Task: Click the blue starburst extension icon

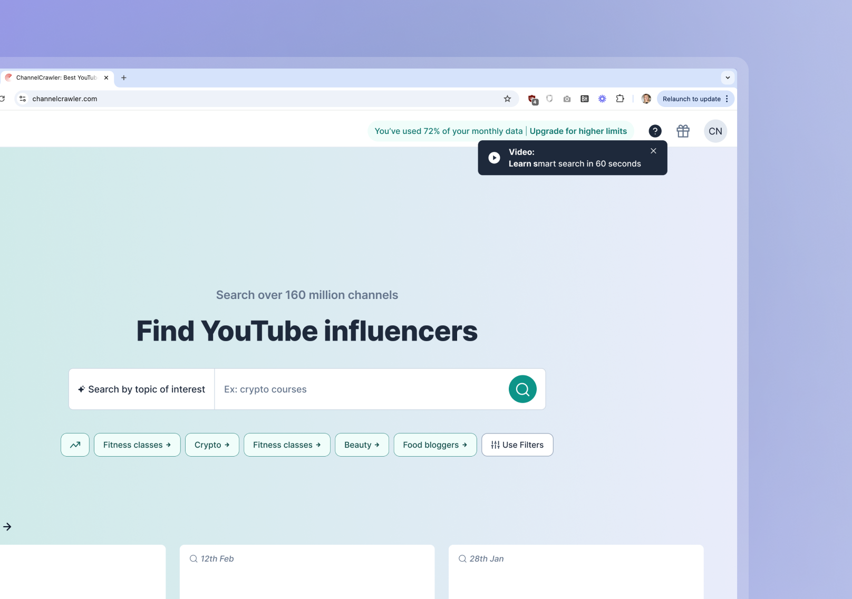Action: pos(602,99)
